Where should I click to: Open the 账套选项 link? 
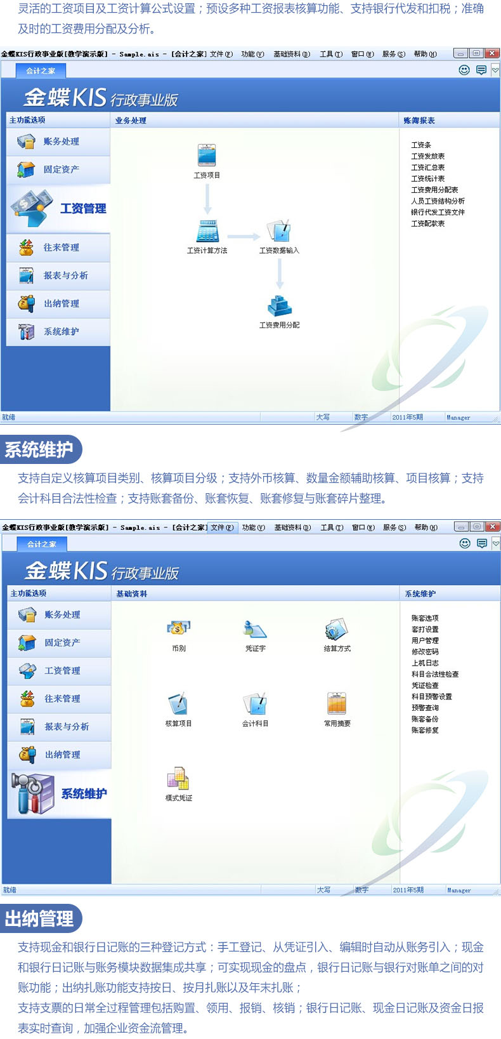coord(425,618)
